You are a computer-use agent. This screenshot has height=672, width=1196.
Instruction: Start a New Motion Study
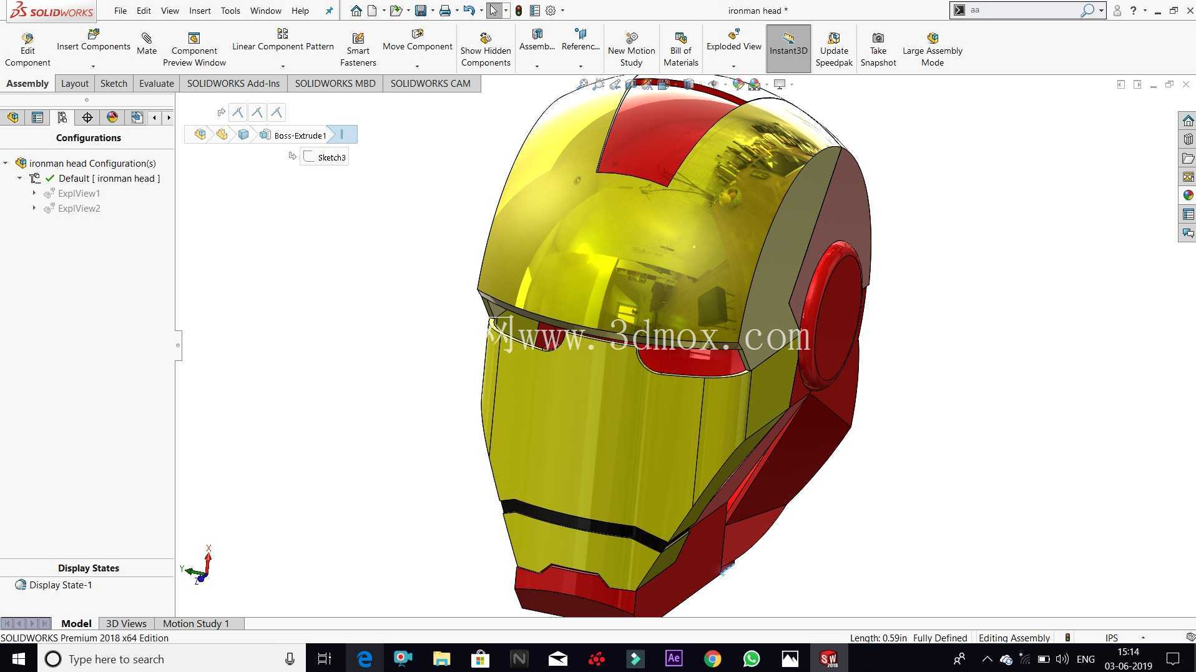coord(631,49)
